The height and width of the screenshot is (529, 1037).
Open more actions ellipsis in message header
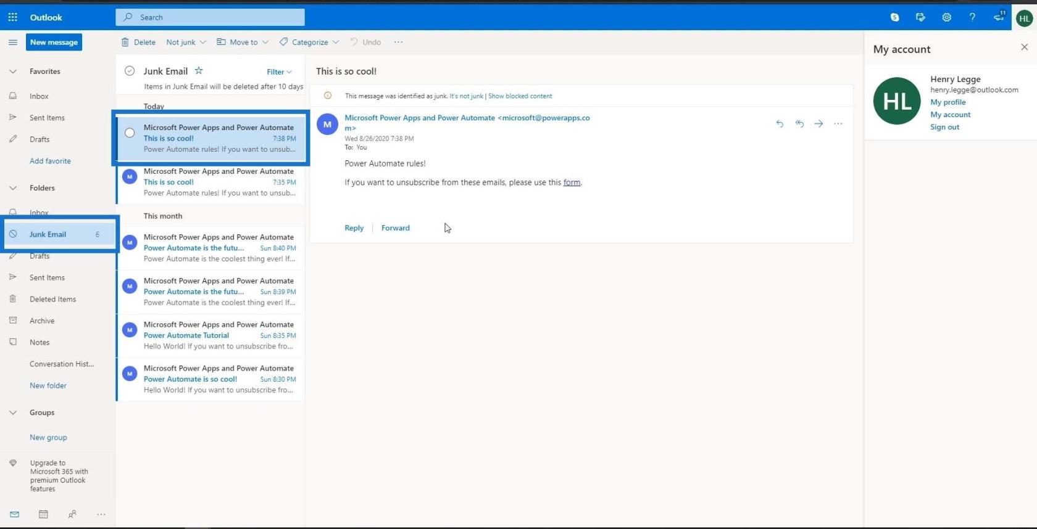[838, 123]
